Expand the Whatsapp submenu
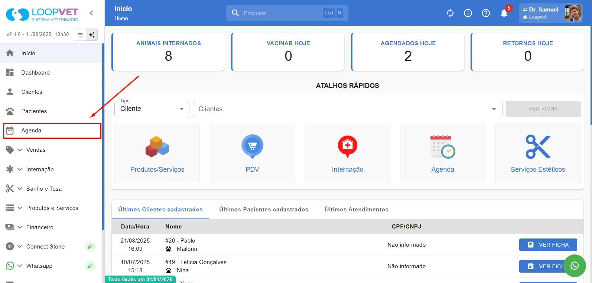The image size is (592, 283). pyautogui.click(x=20, y=266)
